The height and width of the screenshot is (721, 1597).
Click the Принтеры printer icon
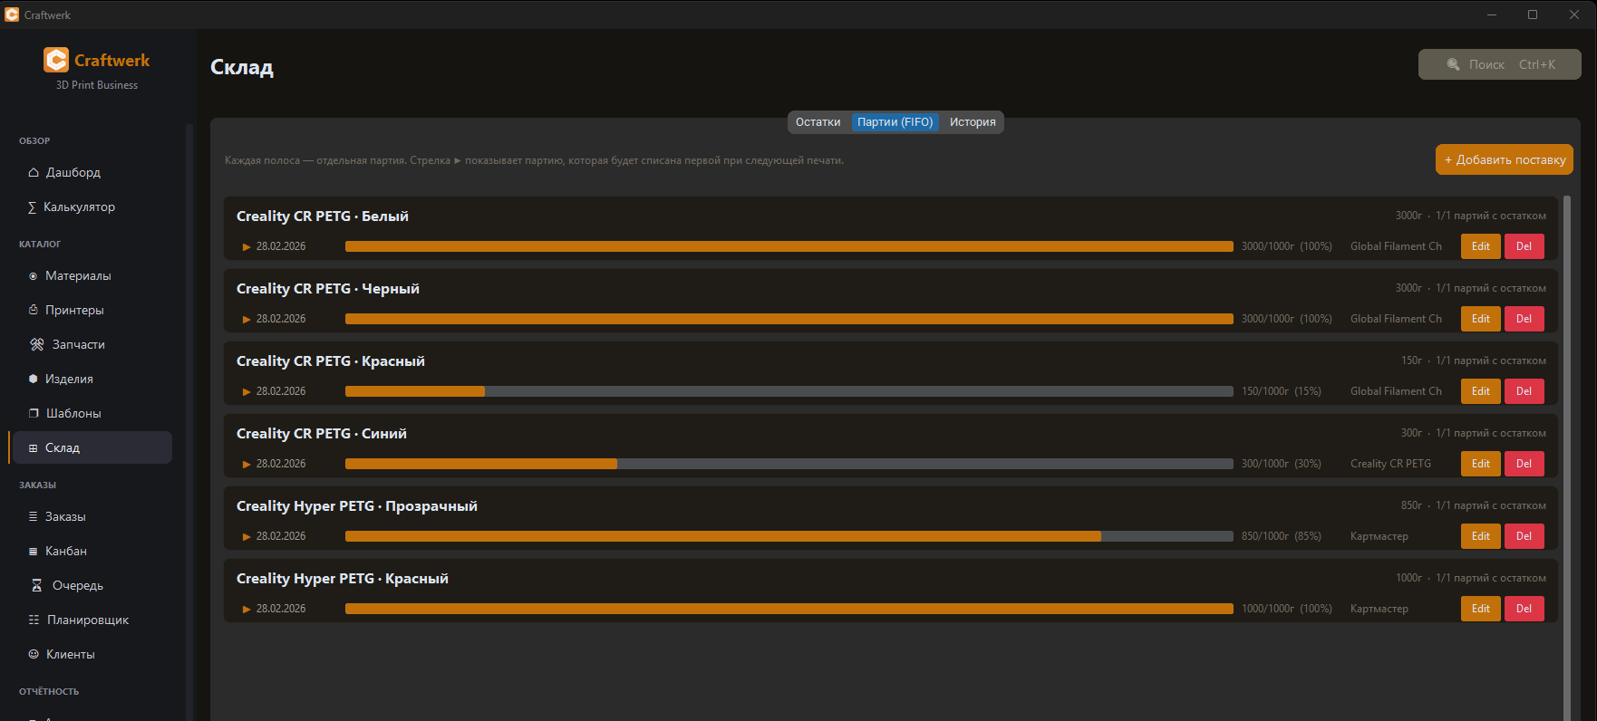pos(34,310)
